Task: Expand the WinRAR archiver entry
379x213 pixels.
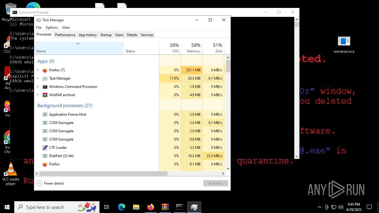Action: [x=38, y=95]
